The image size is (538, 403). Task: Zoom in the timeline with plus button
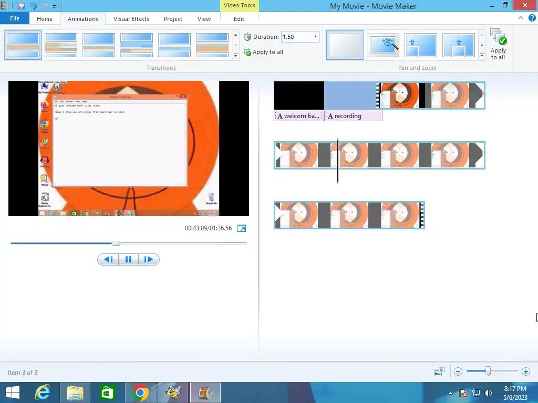tap(525, 372)
